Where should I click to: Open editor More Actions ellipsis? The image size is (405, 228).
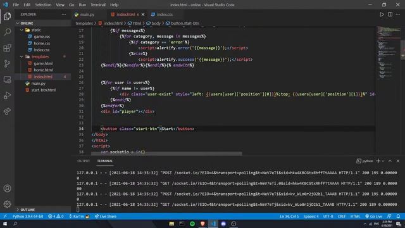(x=398, y=15)
